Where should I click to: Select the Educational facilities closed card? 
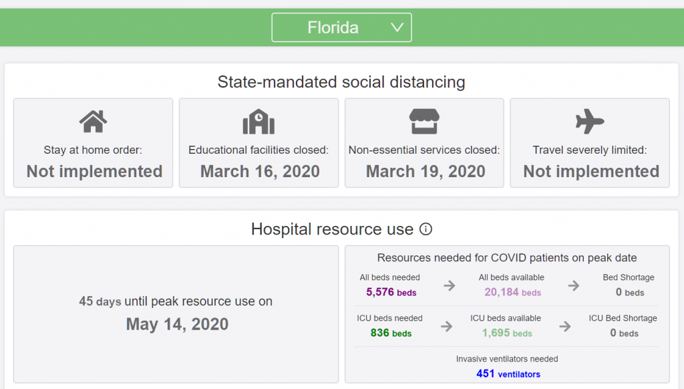pyautogui.click(x=258, y=142)
